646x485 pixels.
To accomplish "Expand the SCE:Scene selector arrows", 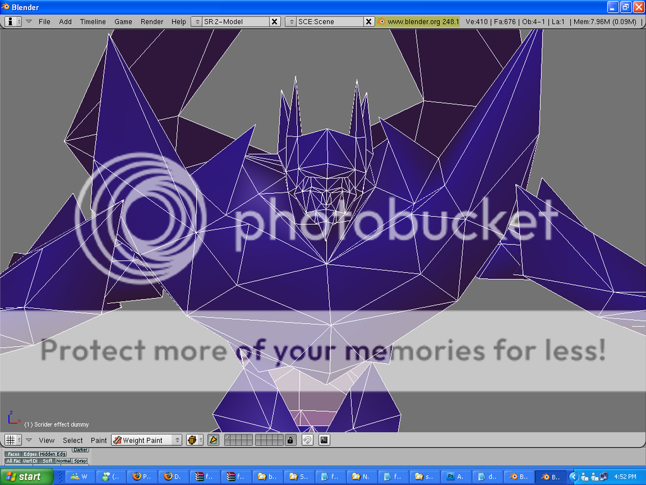I will point(291,21).
